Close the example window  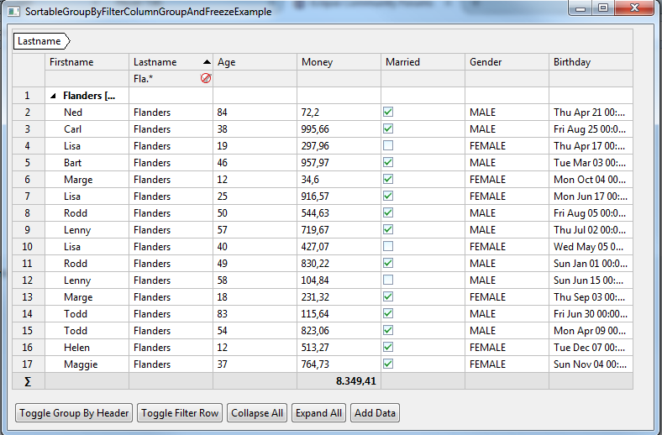[x=634, y=8]
